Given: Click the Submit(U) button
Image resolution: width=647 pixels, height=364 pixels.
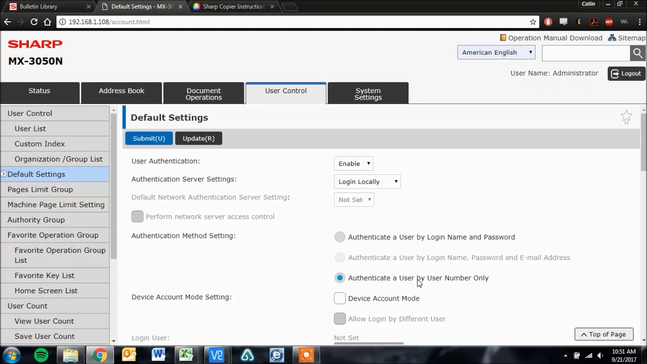Looking at the screenshot, I should coord(149,138).
